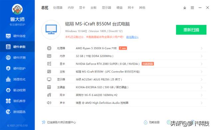
Task: Open 装机推荐 in the sidebar
Action: pos(17,101)
